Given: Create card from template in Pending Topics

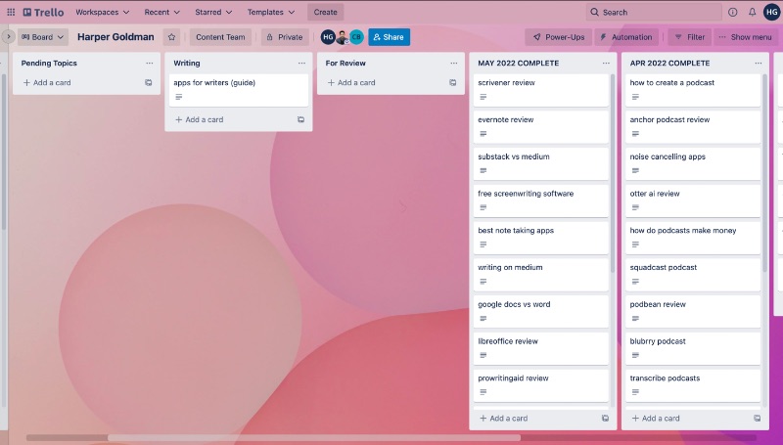Looking at the screenshot, I should [149, 83].
